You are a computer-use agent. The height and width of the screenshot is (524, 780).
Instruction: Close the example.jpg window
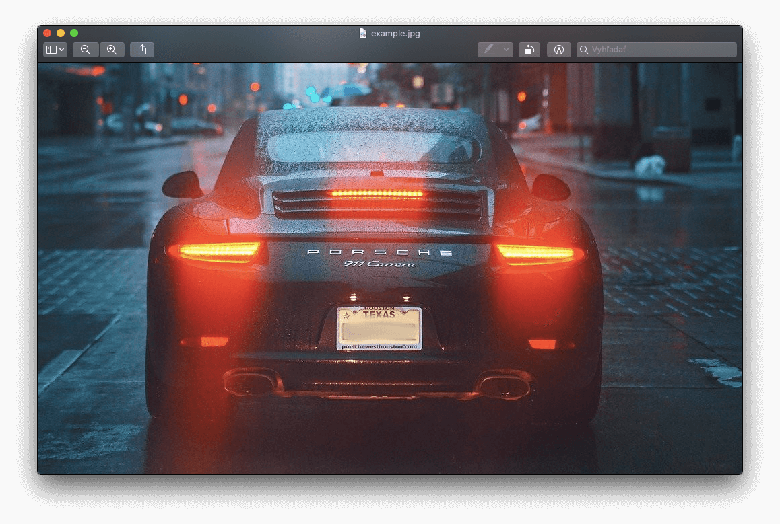point(47,33)
